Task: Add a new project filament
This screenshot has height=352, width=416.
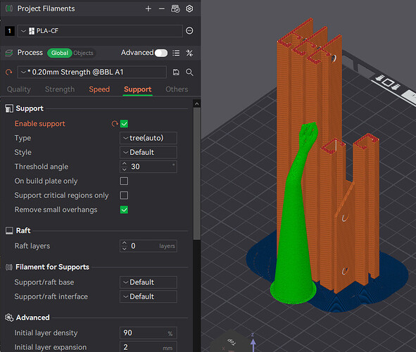Action: pos(149,8)
